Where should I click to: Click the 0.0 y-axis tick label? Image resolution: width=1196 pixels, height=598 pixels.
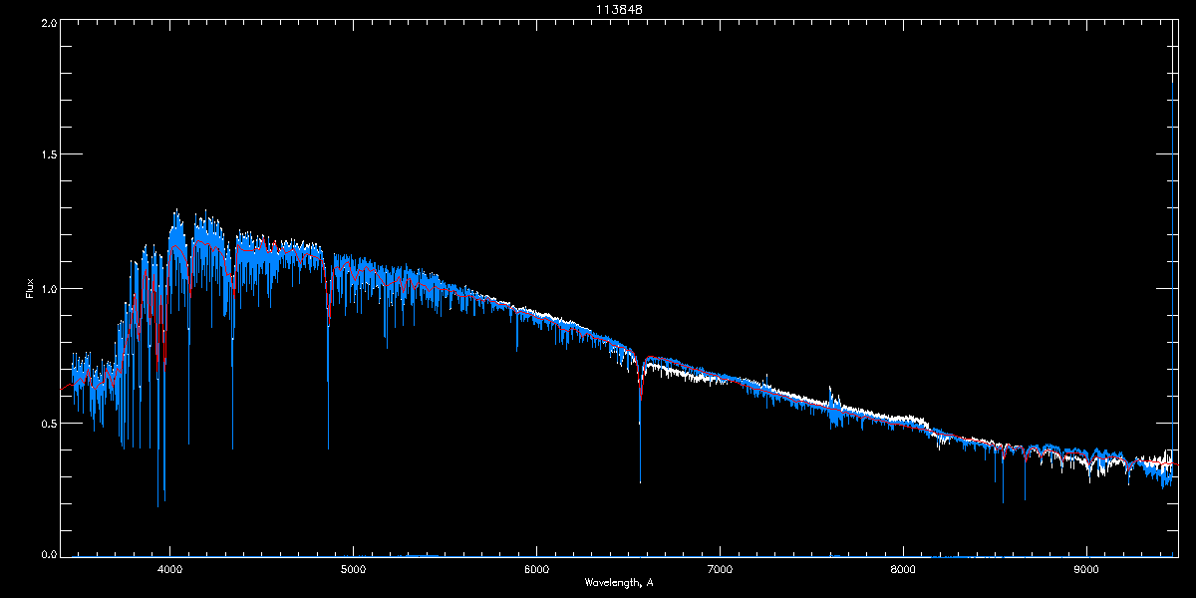48,554
